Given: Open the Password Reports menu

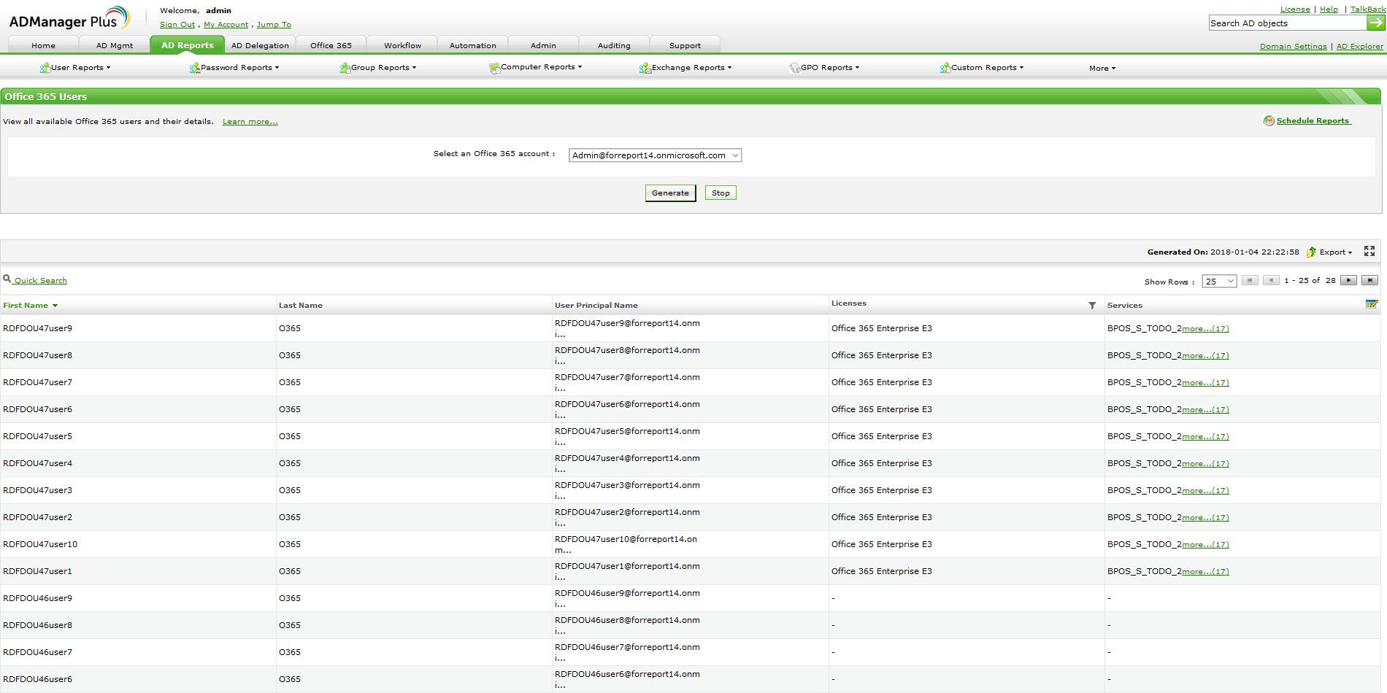Looking at the screenshot, I should [234, 68].
